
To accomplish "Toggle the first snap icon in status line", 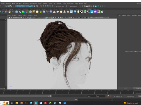I will 41,6.
